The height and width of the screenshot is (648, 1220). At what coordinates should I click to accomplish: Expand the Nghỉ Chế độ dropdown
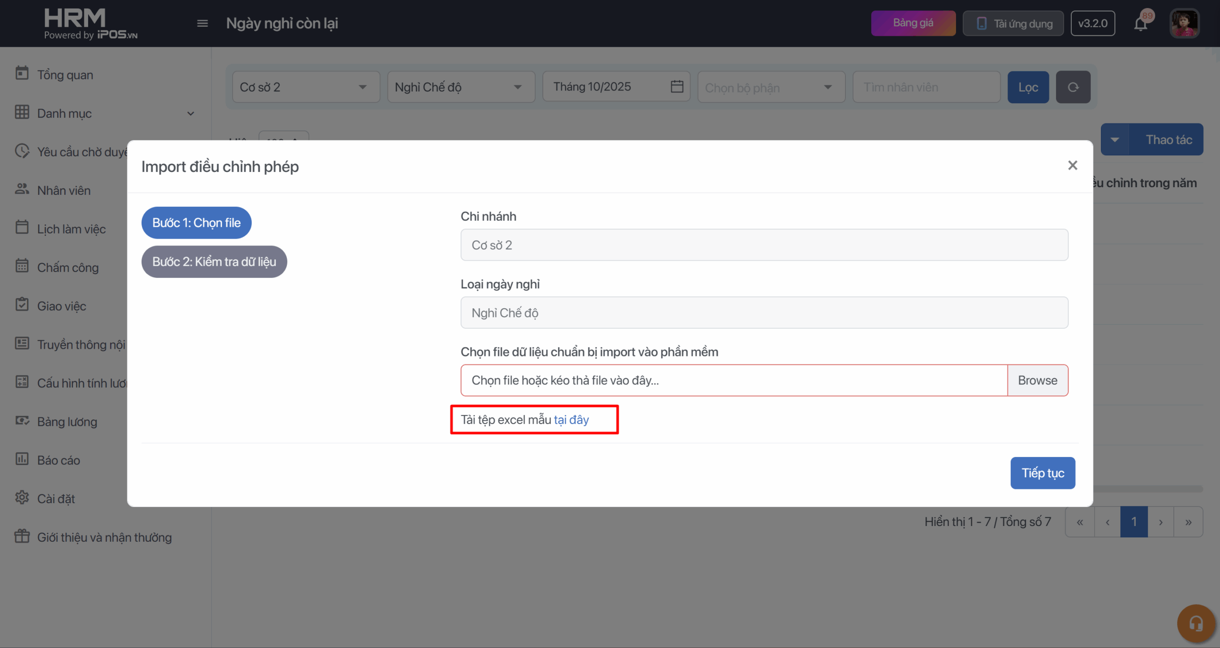pyautogui.click(x=460, y=87)
